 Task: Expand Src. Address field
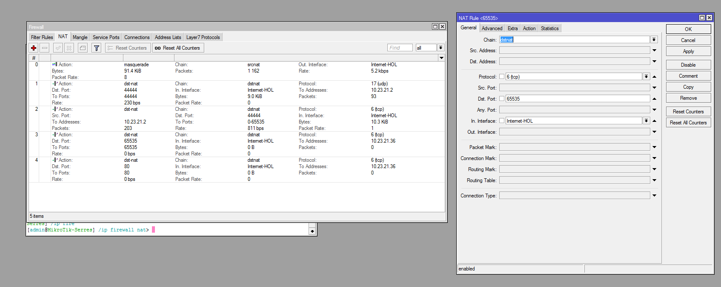[654, 51]
